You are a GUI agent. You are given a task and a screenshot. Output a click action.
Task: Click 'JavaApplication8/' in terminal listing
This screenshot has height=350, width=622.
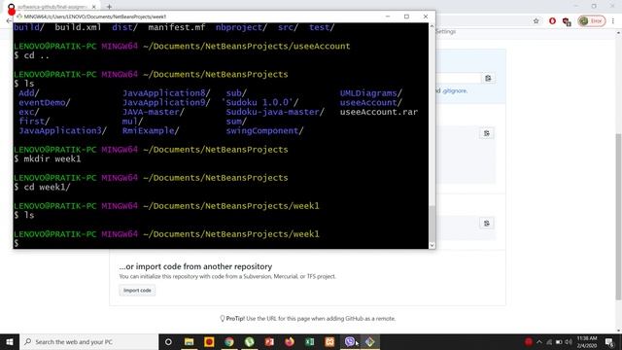[166, 93]
